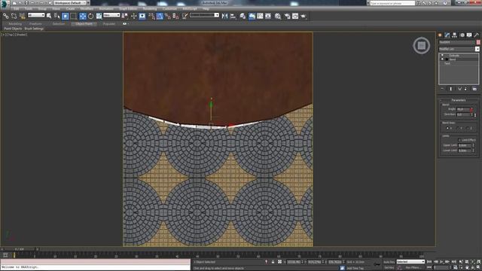Enable the Limit Effect checkbox
The height and width of the screenshot is (271, 482).
pos(459,140)
